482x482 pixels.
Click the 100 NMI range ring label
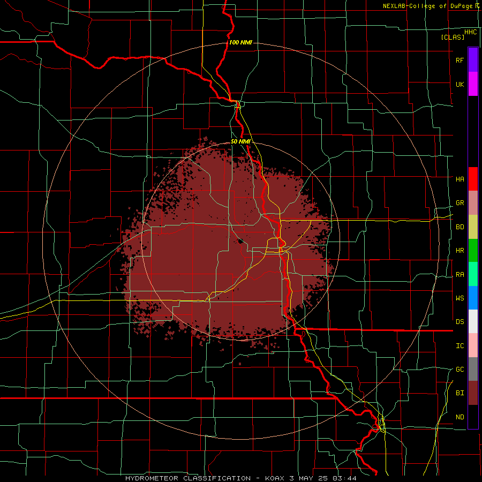tap(240, 42)
